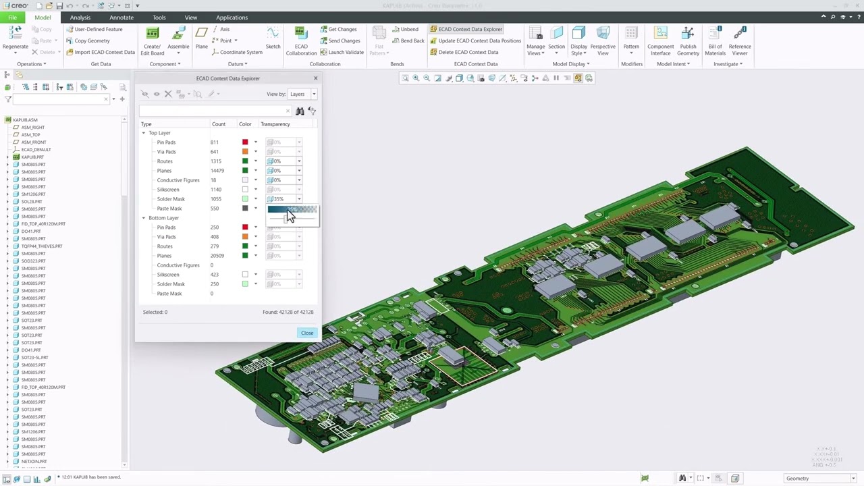
Task: Click Refit icon in graphics toolbar
Action: [405, 78]
